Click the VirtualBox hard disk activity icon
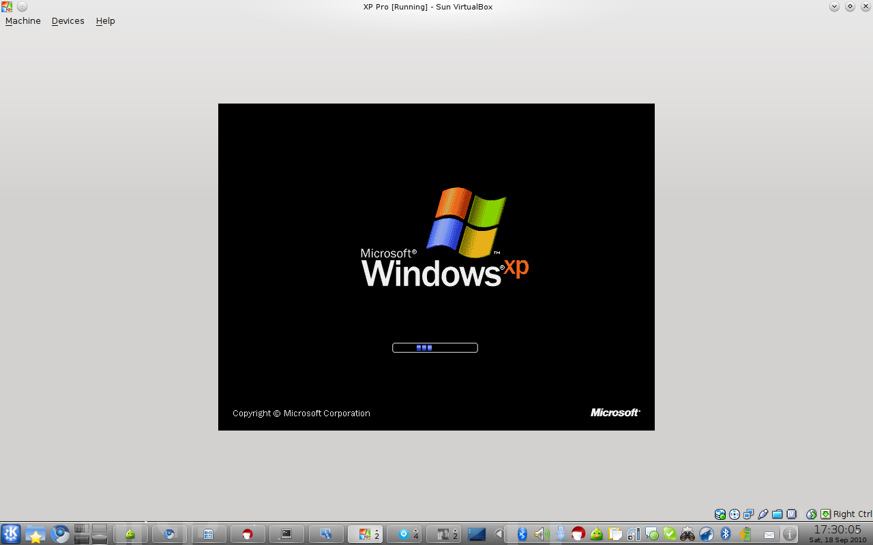 720,514
